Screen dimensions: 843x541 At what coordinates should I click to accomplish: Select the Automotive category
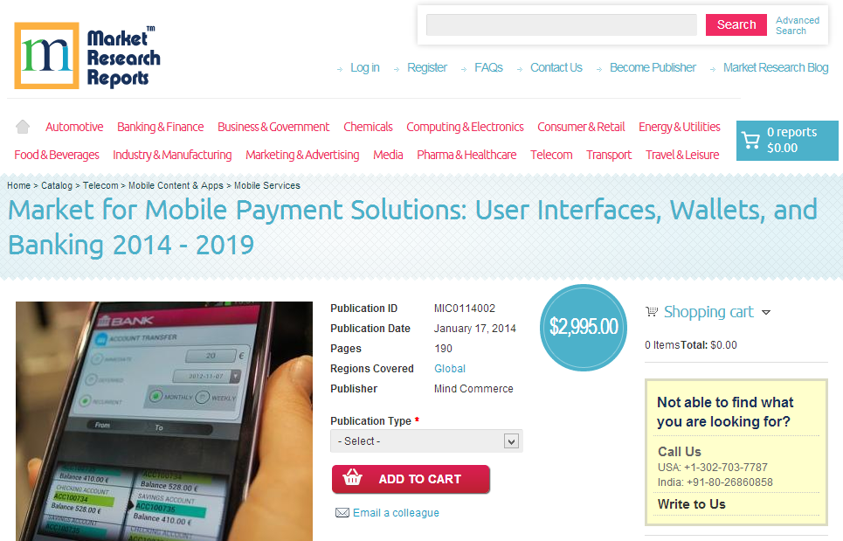[x=74, y=127]
